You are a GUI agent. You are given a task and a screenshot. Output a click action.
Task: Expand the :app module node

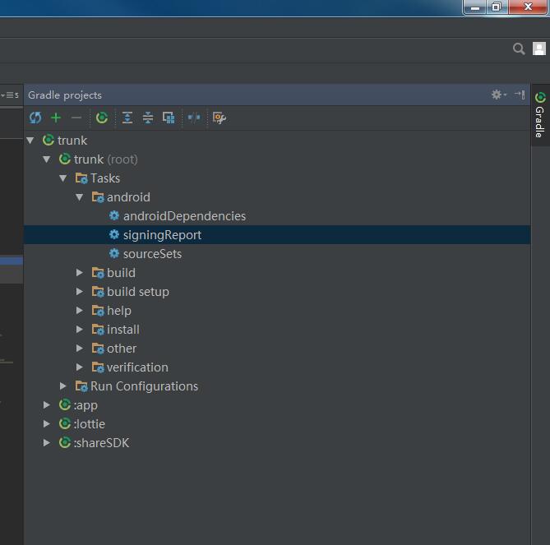coord(47,405)
